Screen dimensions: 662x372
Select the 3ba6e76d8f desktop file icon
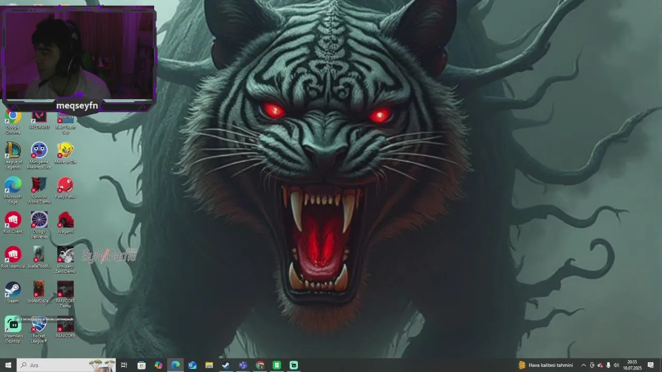point(39,257)
